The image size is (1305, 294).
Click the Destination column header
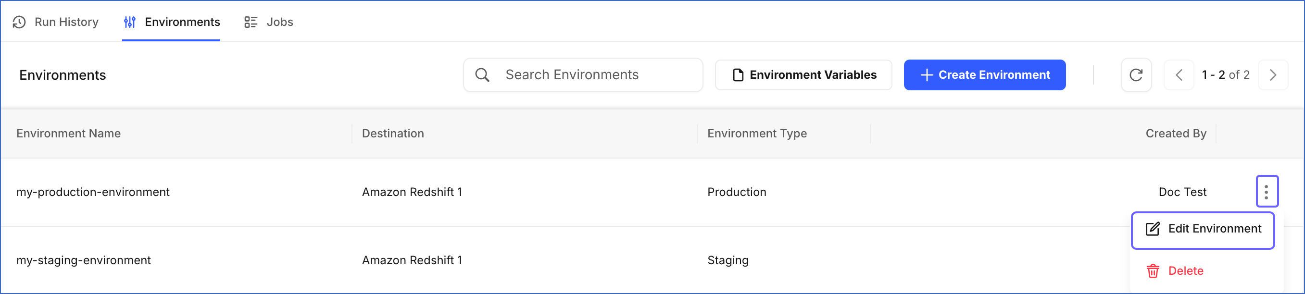click(x=393, y=134)
